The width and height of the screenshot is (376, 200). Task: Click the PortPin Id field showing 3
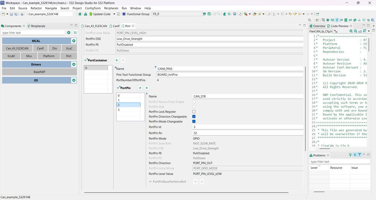248,127
